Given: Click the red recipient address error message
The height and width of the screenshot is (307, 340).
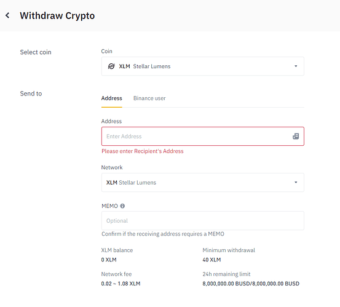Looking at the screenshot, I should click(x=143, y=151).
